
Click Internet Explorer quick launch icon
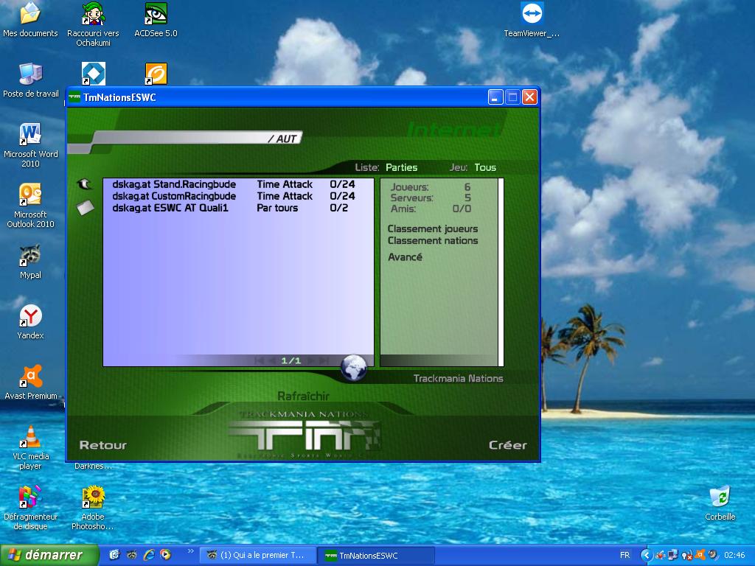(149, 555)
